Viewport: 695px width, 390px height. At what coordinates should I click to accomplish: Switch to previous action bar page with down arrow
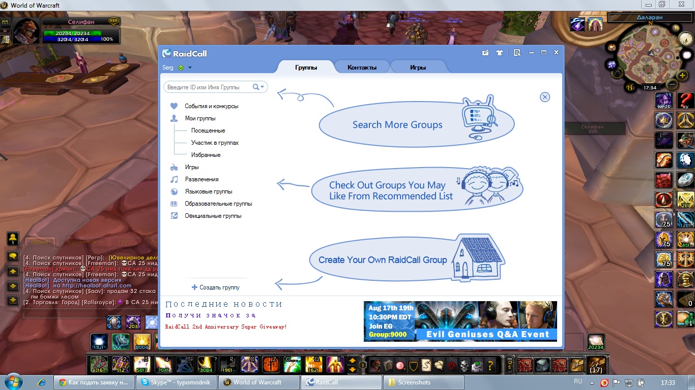352,370
